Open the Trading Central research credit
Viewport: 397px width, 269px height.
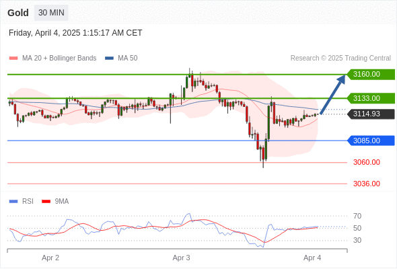[x=340, y=58]
